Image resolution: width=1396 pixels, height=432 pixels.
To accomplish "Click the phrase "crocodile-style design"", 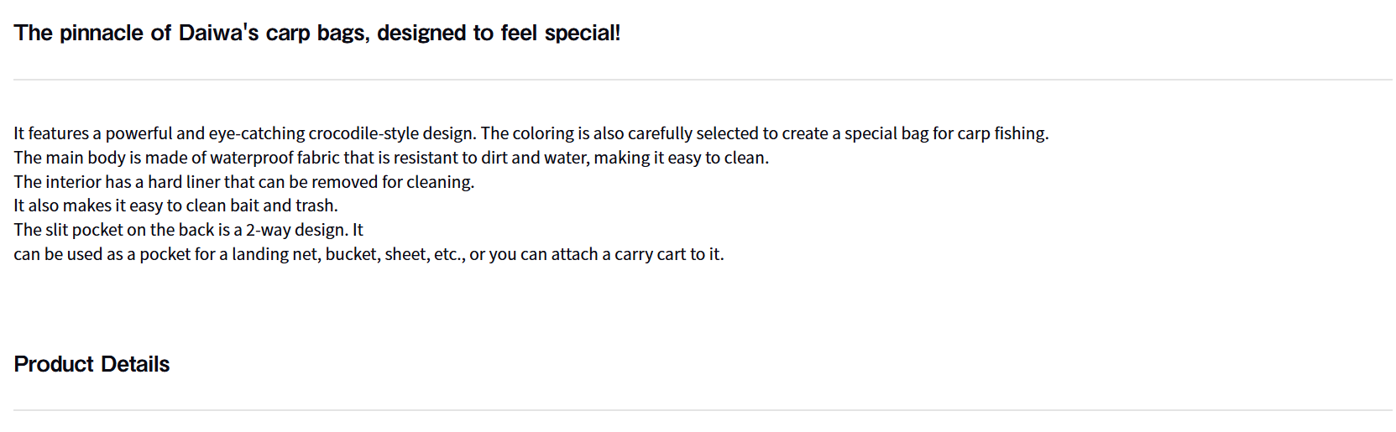I will pos(391,133).
